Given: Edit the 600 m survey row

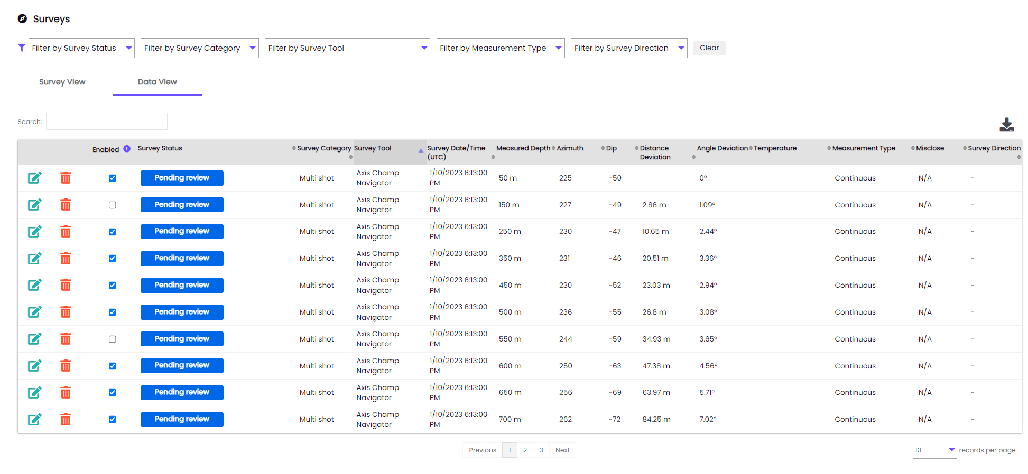Looking at the screenshot, I should coord(35,366).
